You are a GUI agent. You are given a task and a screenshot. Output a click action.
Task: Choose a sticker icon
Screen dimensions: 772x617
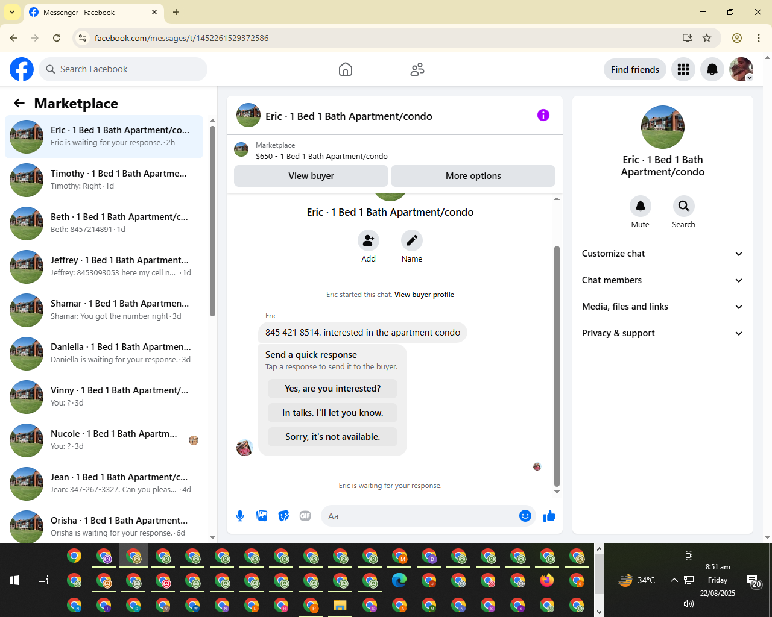283,516
